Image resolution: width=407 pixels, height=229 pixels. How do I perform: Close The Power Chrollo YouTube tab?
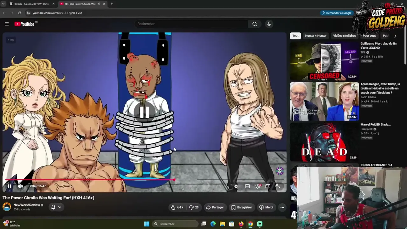coord(104,4)
